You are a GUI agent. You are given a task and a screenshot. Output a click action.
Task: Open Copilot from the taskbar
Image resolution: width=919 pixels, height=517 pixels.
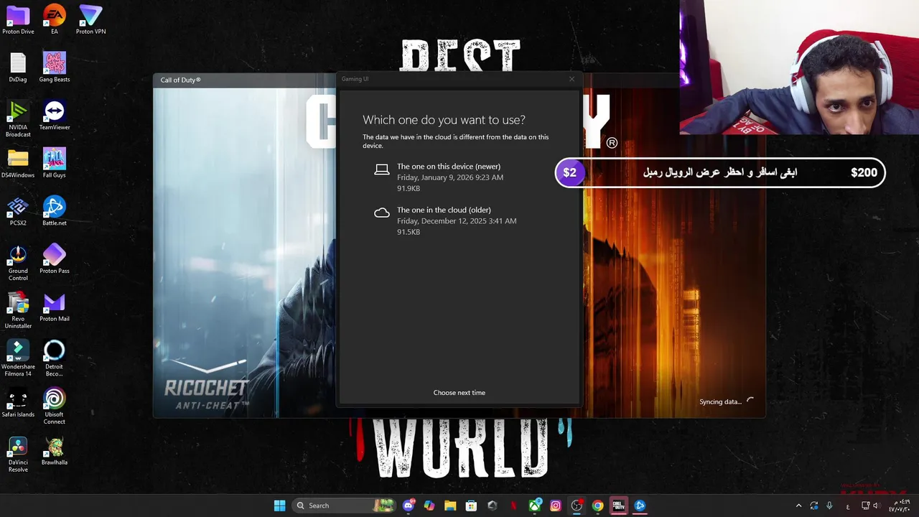[429, 506]
